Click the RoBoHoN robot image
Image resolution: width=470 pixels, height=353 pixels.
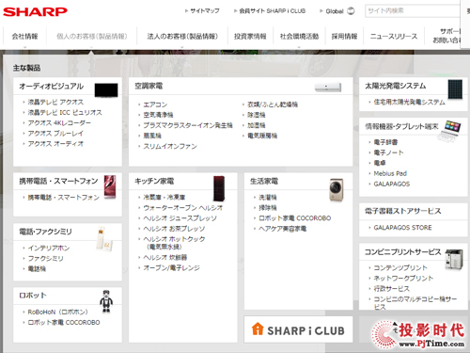pos(106,301)
